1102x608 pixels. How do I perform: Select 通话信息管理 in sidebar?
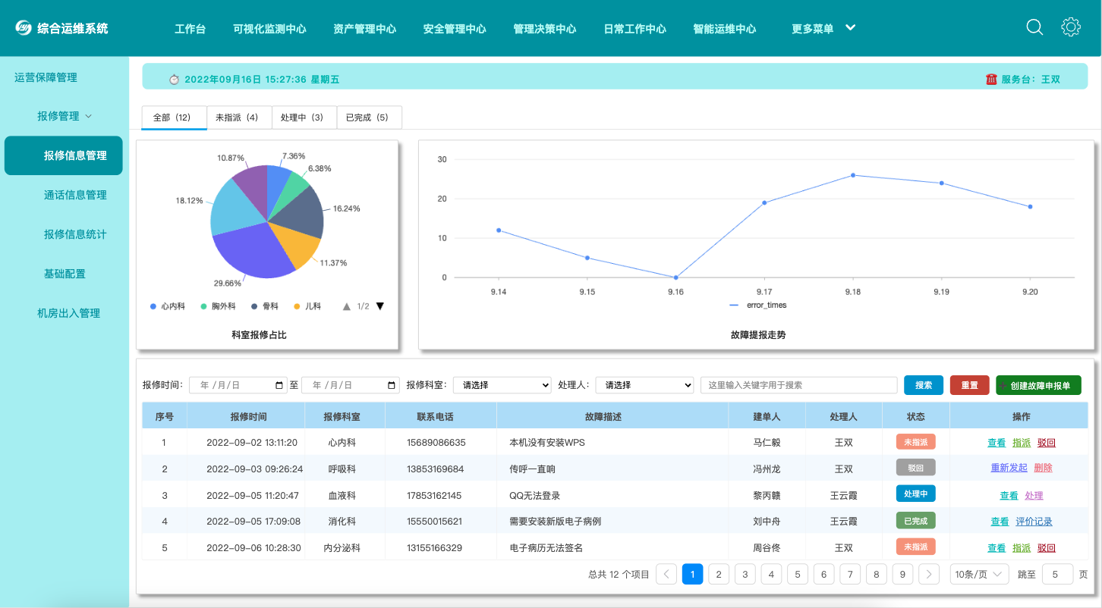tap(75, 195)
